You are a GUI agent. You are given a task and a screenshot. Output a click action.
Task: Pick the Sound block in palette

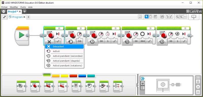point(90,86)
